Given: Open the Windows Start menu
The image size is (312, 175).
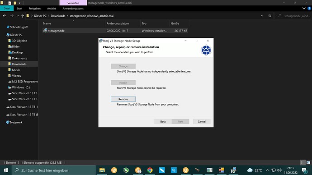Looking at the screenshot, I should click(6, 170).
